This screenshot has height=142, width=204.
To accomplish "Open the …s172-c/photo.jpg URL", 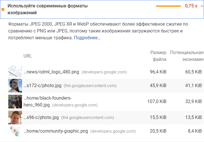I will pos(43,86).
